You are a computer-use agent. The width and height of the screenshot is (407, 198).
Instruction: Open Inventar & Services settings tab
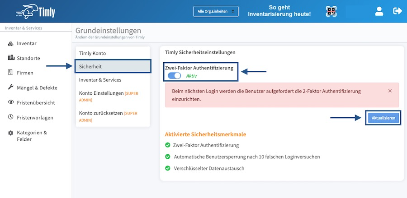(113, 80)
